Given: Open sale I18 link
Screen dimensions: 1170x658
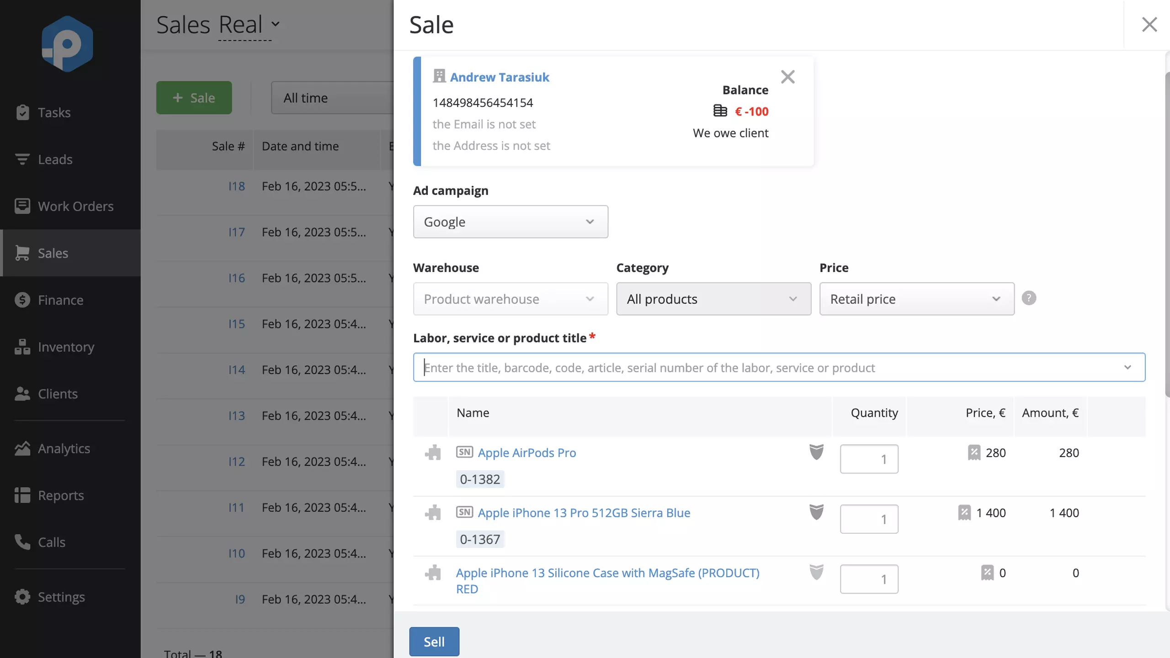Looking at the screenshot, I should click(x=237, y=186).
